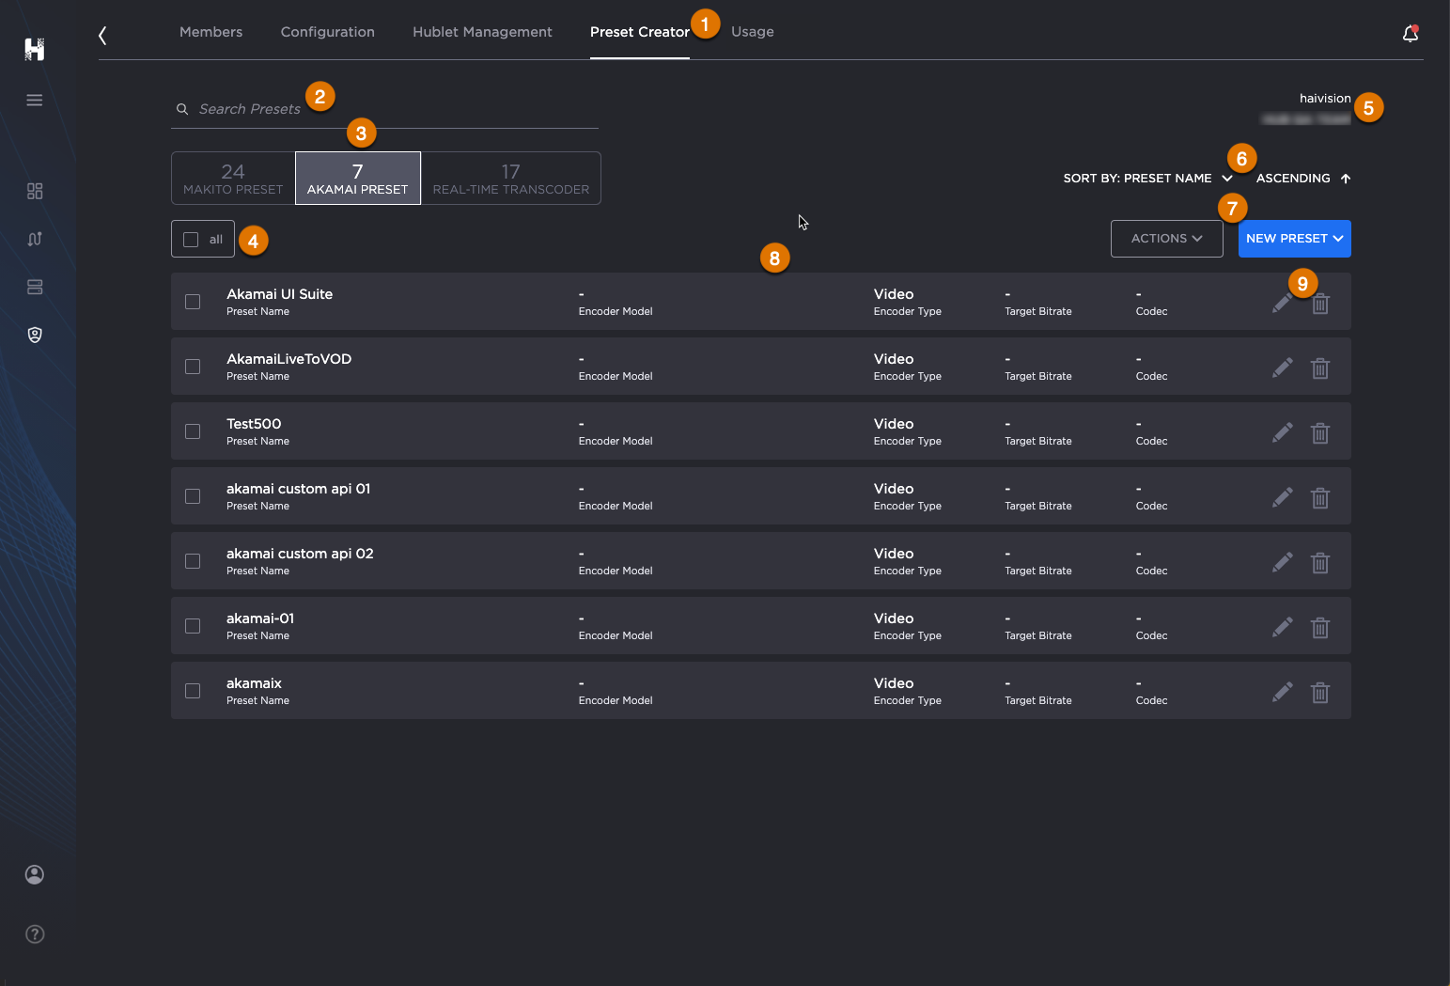
Task: Select the admin shield icon in sidebar
Action: pos(35,335)
